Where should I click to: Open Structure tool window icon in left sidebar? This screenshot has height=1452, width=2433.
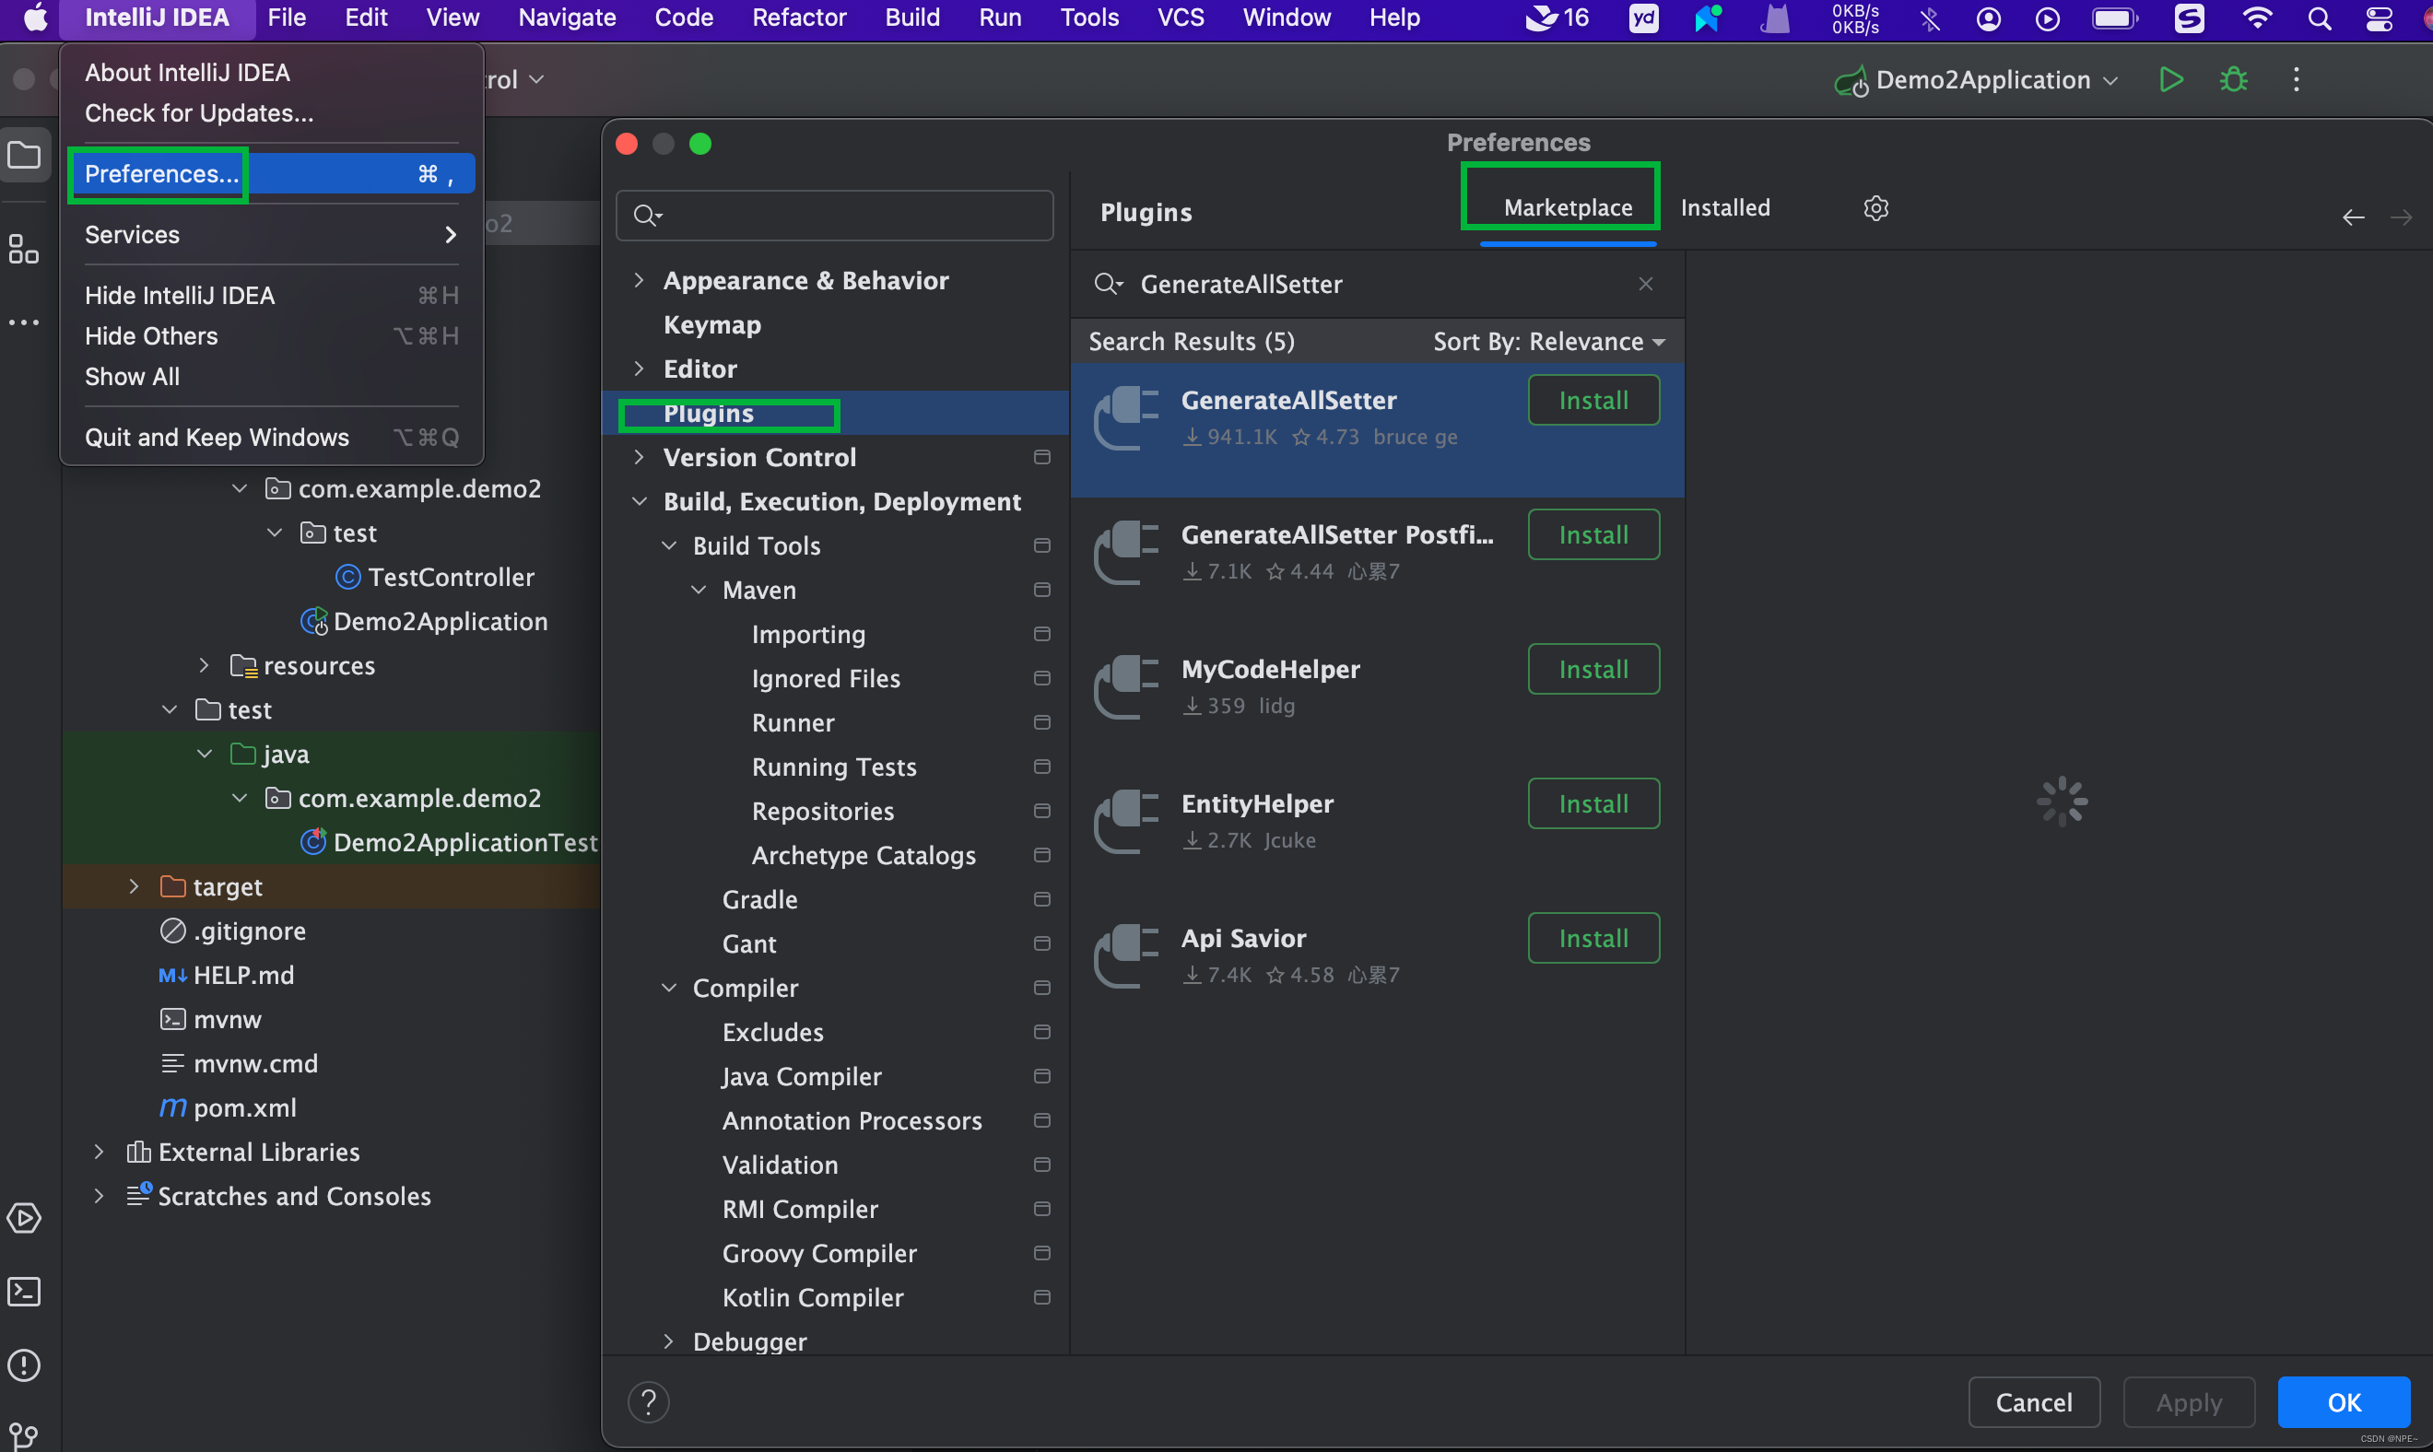(x=23, y=249)
